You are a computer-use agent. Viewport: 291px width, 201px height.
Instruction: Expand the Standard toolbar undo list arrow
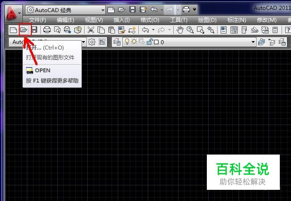click(153, 30)
